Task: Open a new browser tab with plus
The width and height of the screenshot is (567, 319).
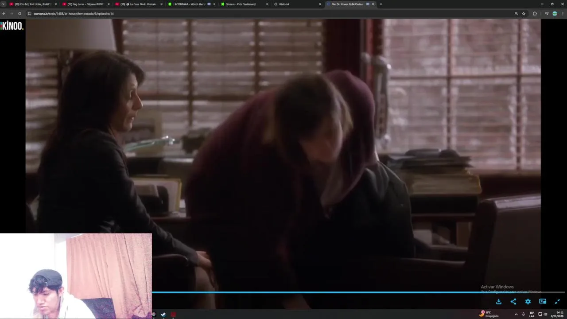Action: (381, 4)
